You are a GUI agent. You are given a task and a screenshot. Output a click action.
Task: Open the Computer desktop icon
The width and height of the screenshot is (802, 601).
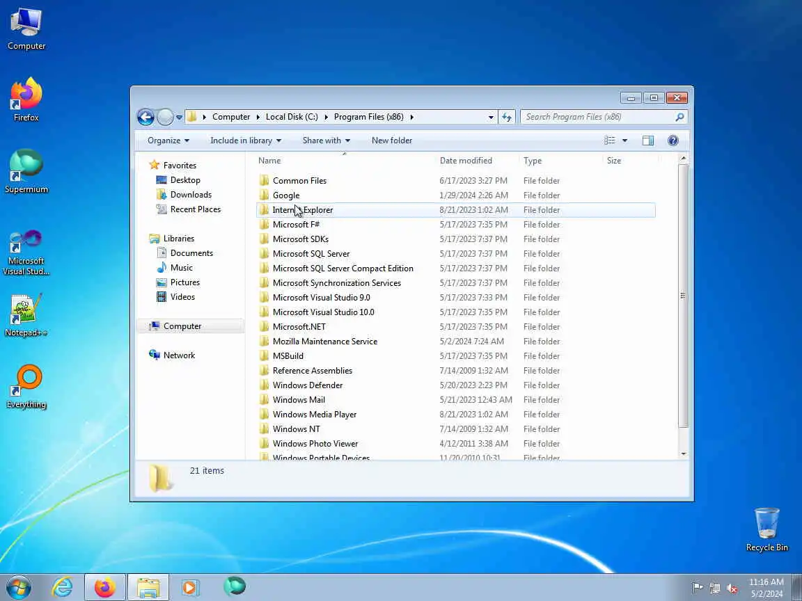tap(26, 29)
